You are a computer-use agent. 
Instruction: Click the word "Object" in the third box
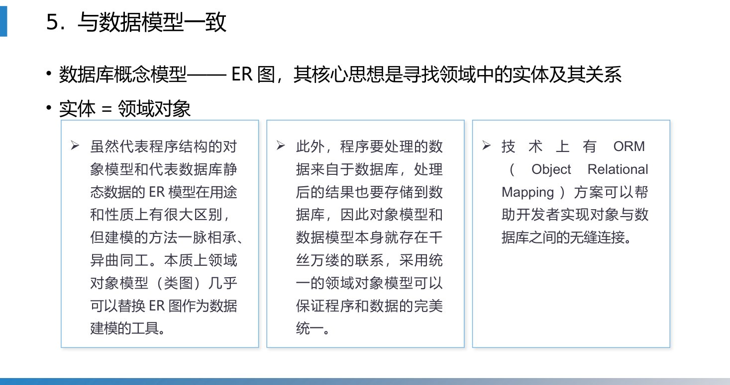[x=551, y=169]
